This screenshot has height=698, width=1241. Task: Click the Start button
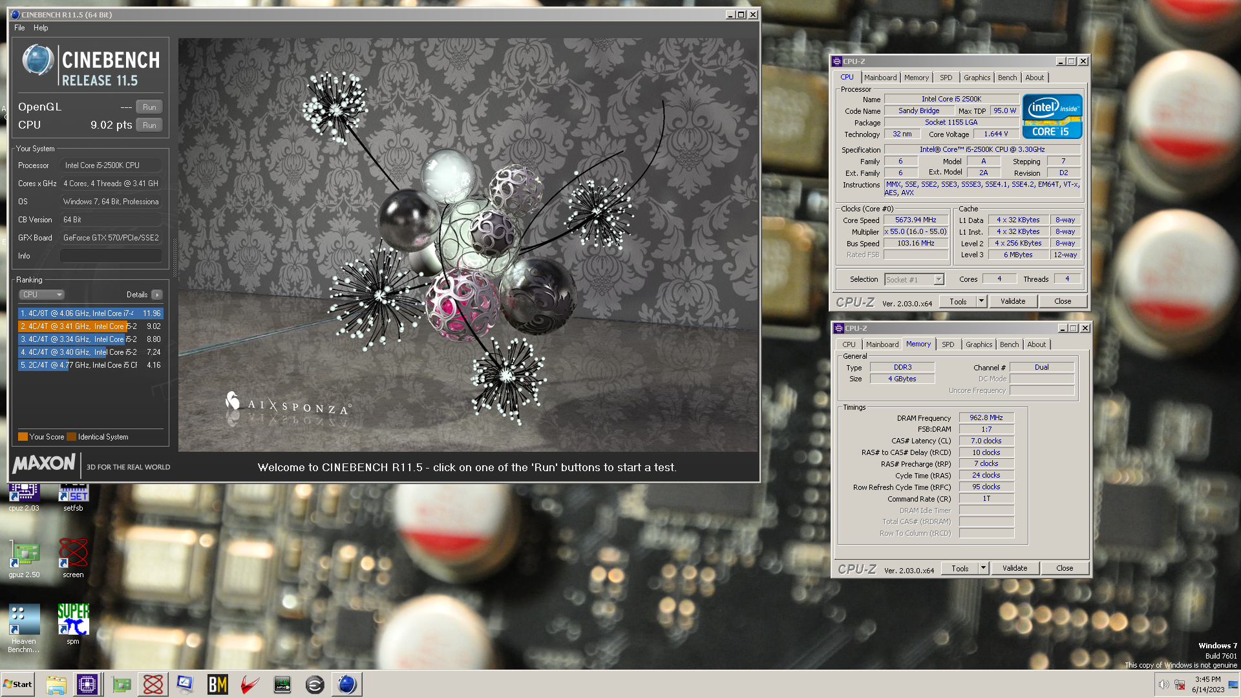[17, 684]
